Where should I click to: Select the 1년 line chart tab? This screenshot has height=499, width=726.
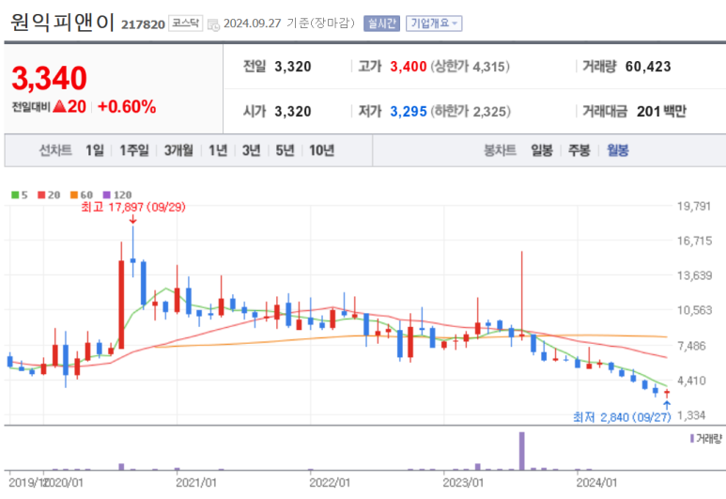218,150
